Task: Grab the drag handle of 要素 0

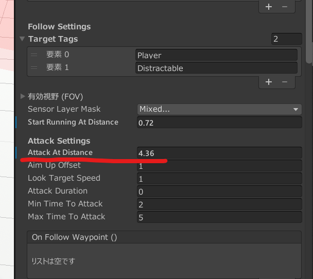Action: click(x=34, y=55)
